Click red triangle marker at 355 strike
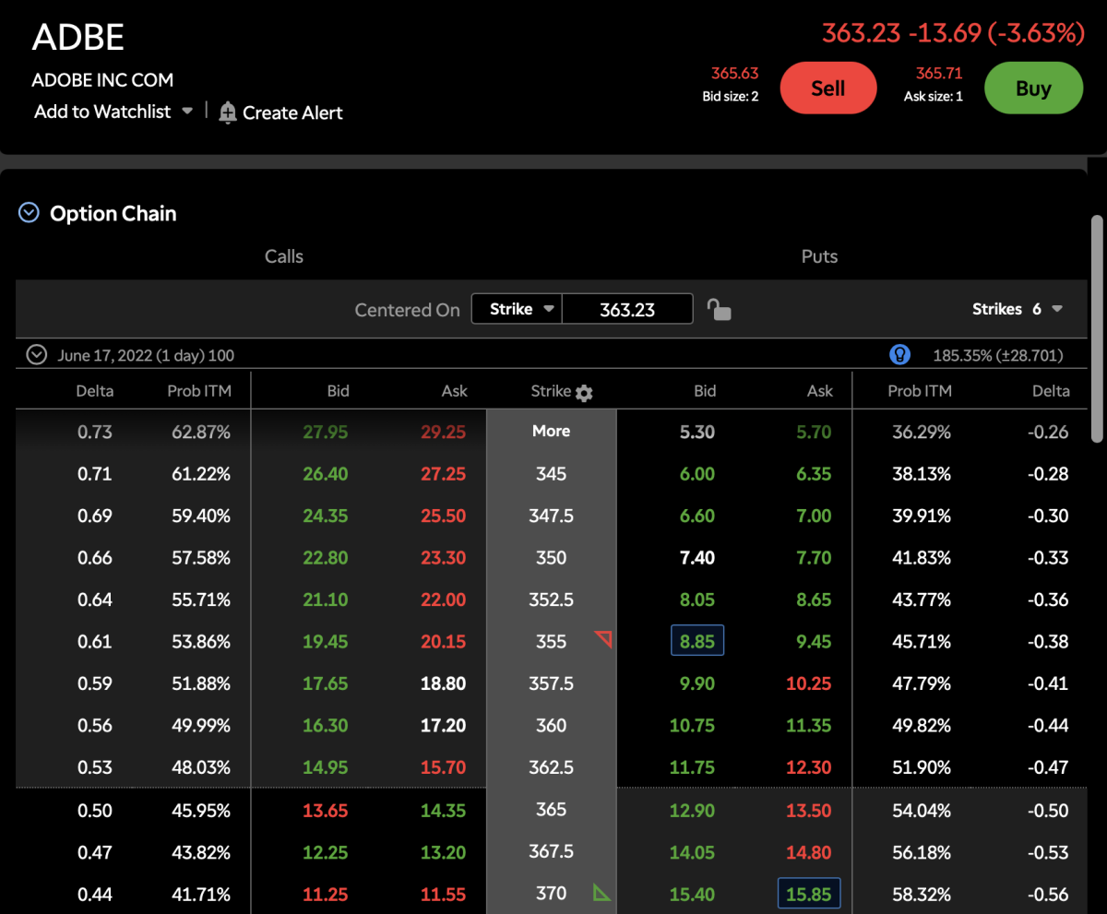This screenshot has width=1107, height=914. (603, 638)
